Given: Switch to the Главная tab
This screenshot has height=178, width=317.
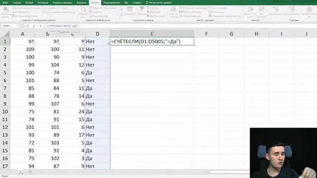Looking at the screenshot, I should (x=17, y=2).
